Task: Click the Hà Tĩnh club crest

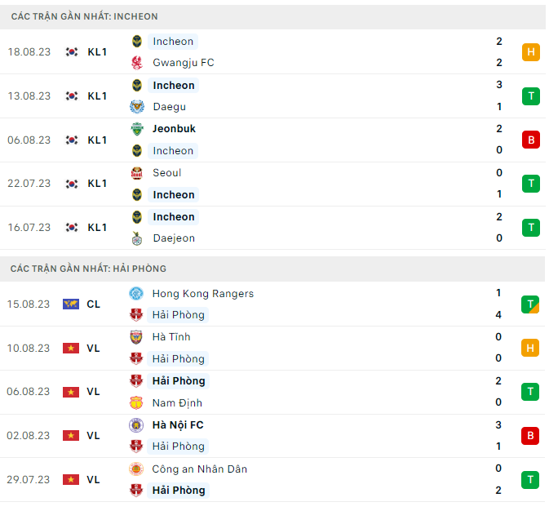Action: pos(136,337)
